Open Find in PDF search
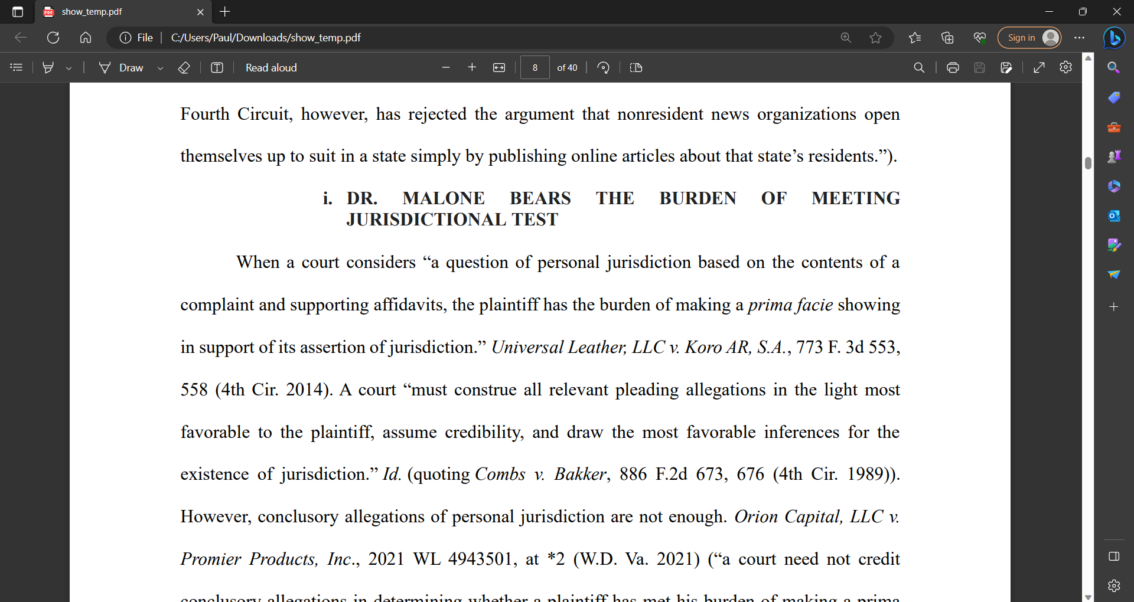1134x602 pixels. tap(919, 68)
